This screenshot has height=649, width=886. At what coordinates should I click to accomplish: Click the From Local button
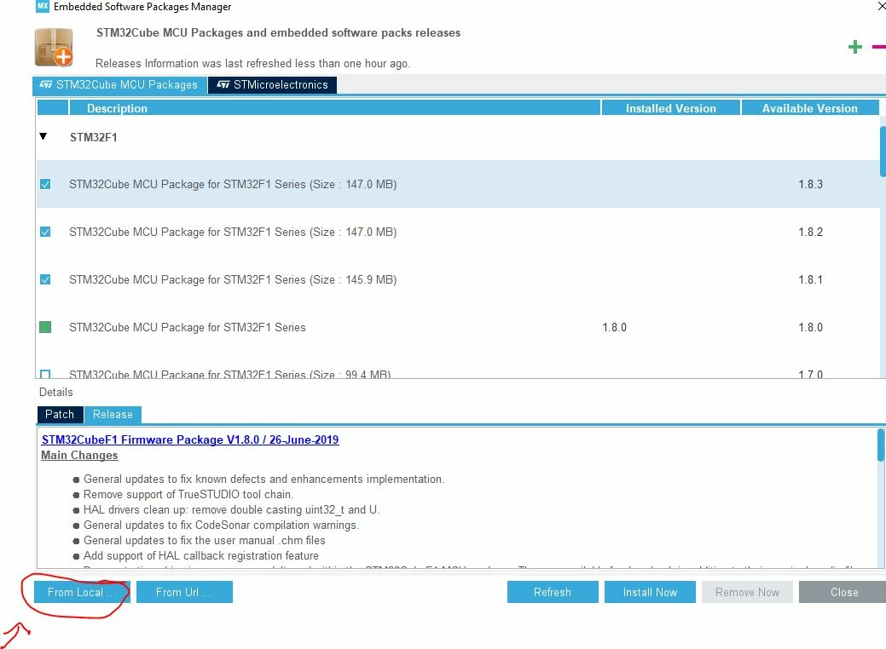(x=82, y=592)
